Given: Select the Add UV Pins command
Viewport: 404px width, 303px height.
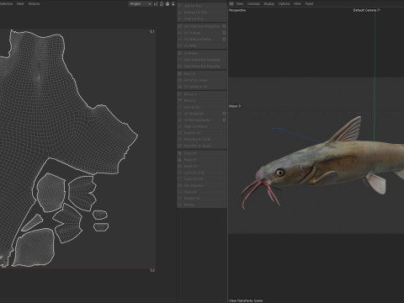Looking at the screenshot, I should [x=202, y=6].
